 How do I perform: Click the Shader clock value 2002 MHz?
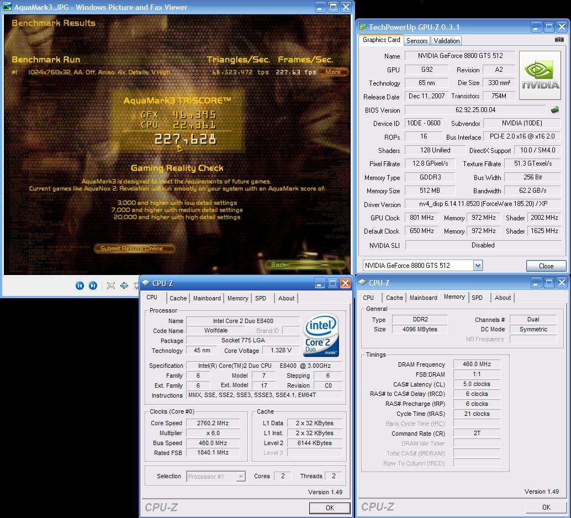click(544, 218)
